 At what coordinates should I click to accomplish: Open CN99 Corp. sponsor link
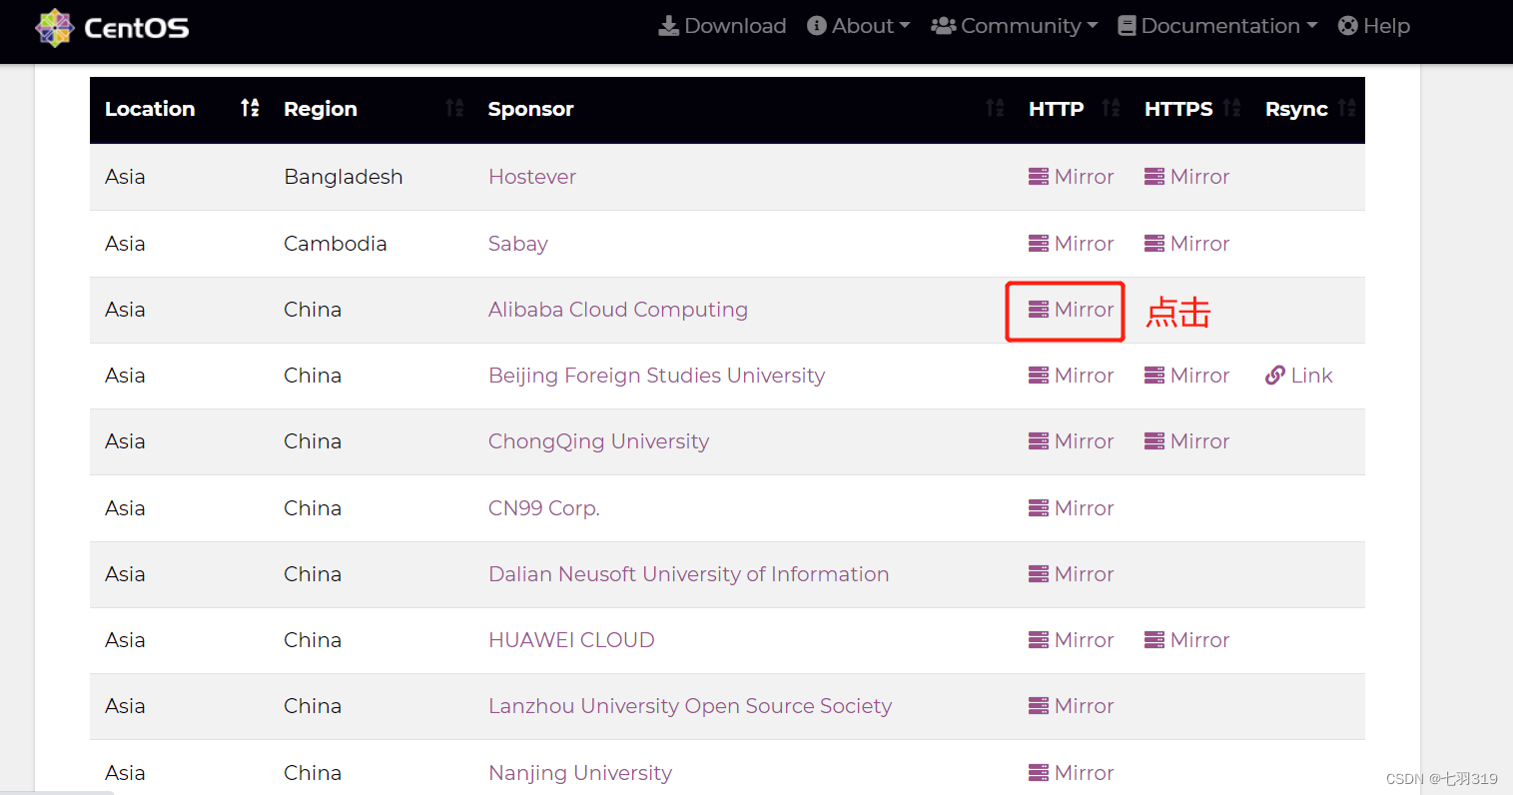[x=544, y=508]
